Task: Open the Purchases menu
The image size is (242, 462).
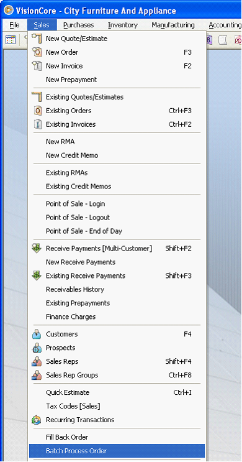Action: (79, 25)
